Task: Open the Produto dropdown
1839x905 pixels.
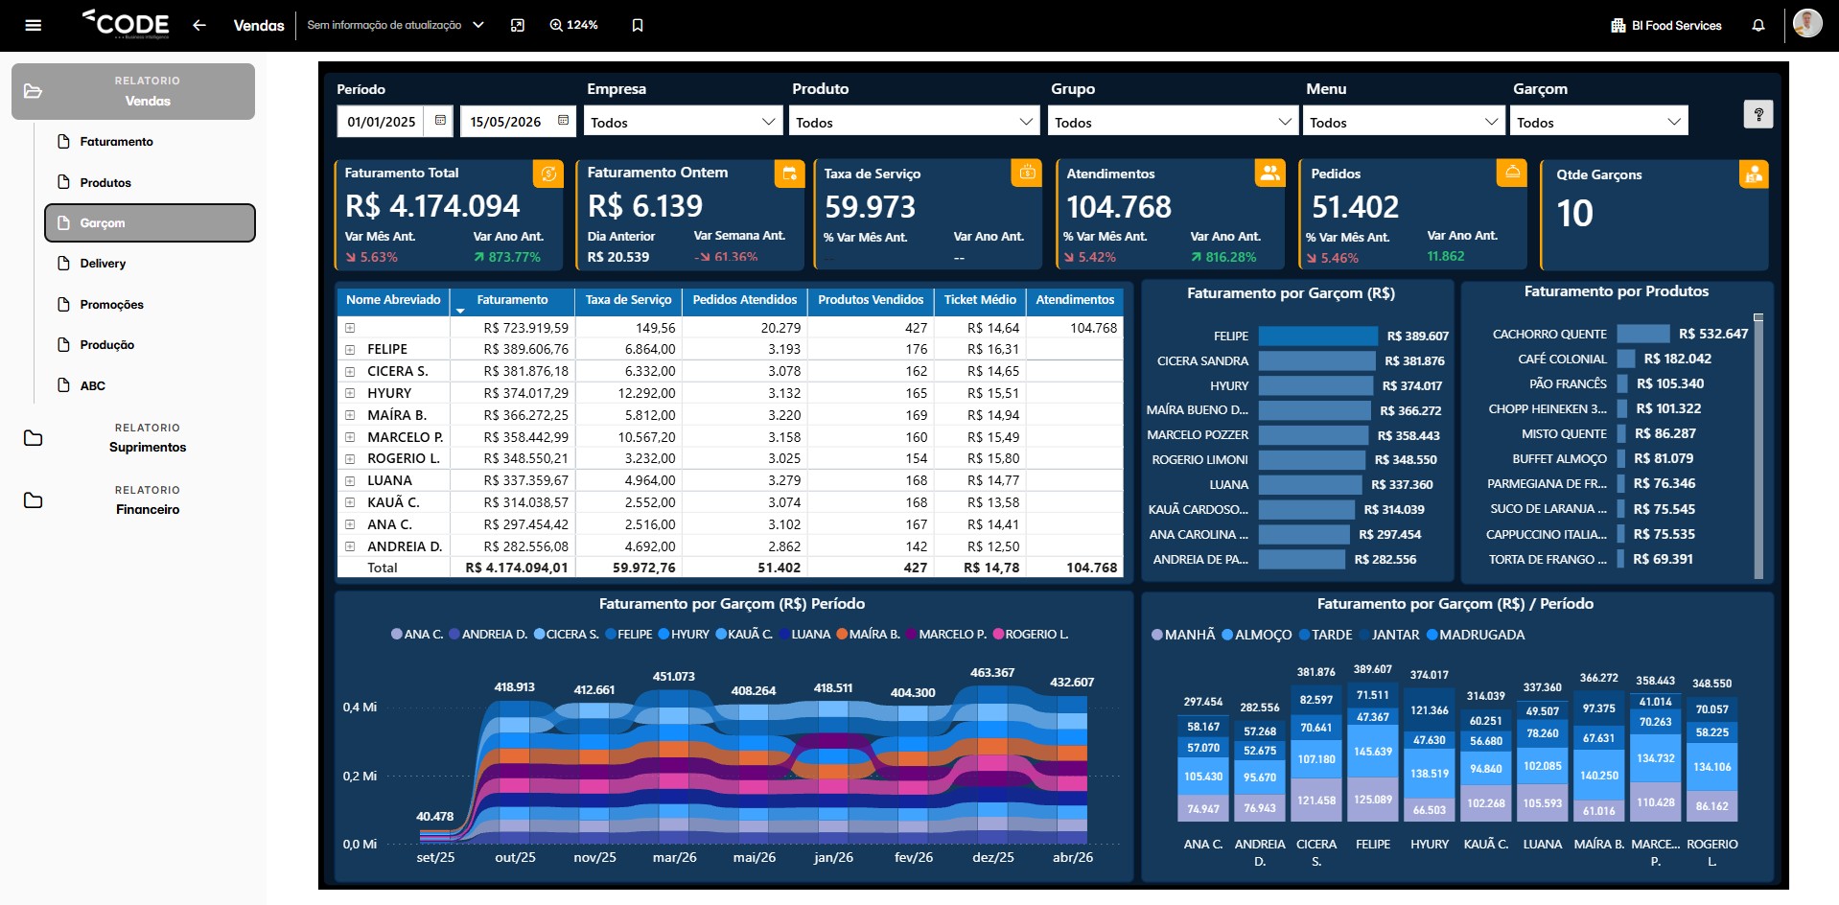Action: coord(915,122)
